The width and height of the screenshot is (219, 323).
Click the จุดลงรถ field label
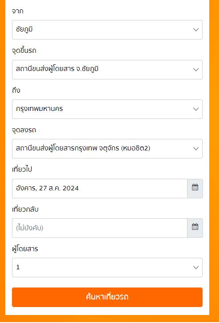(24, 130)
